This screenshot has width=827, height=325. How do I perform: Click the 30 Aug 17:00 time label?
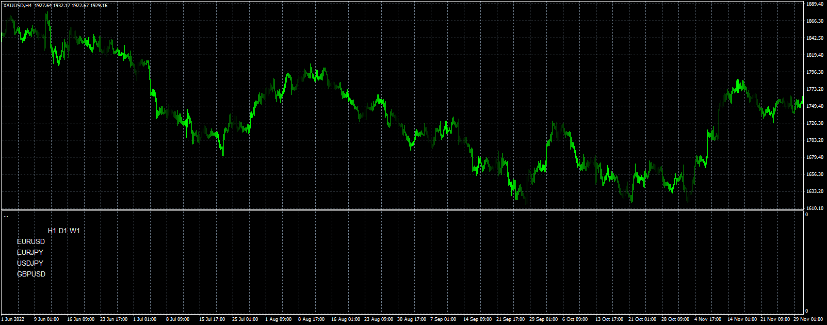(x=412, y=319)
